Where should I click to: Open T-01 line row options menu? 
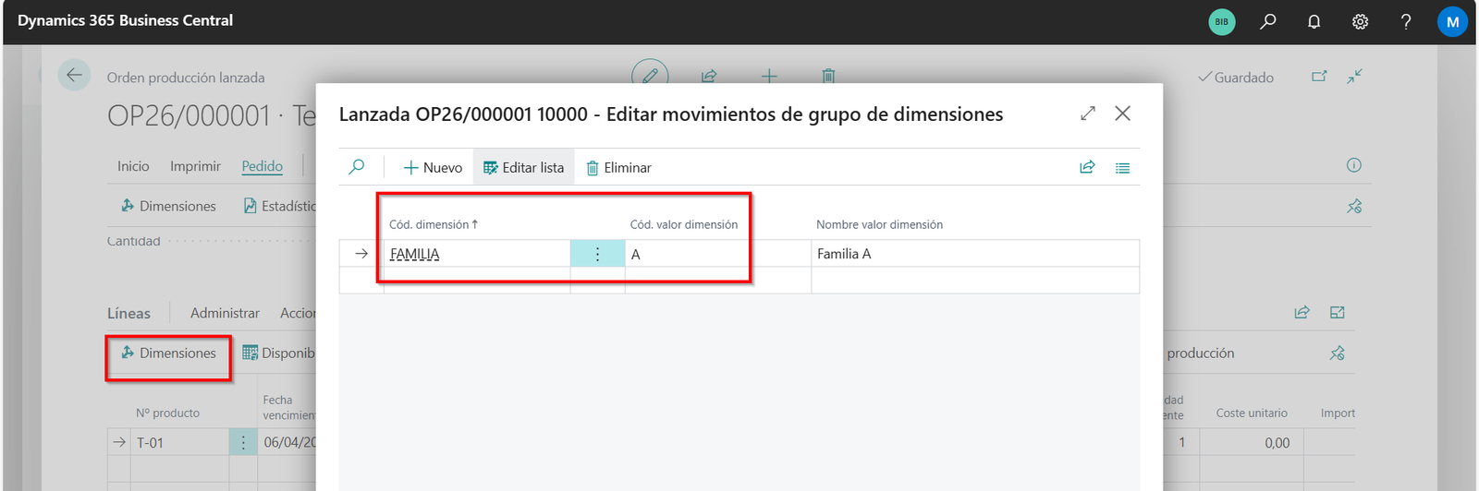click(243, 443)
